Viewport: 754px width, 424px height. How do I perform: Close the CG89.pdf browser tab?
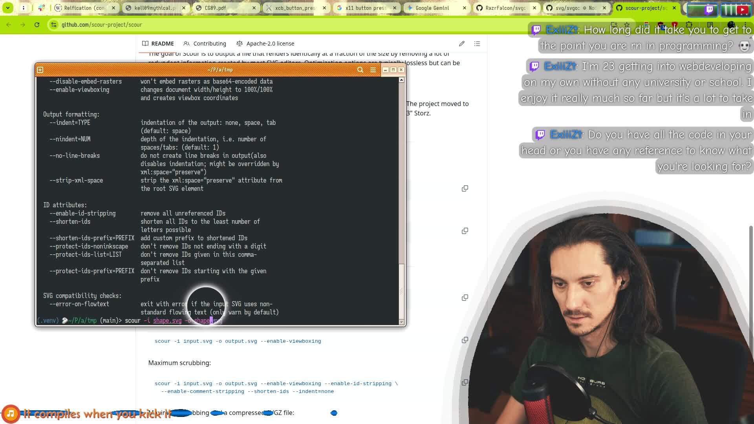[254, 8]
